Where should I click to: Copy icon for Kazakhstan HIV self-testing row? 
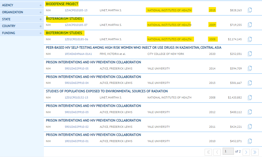coord(250,54)
